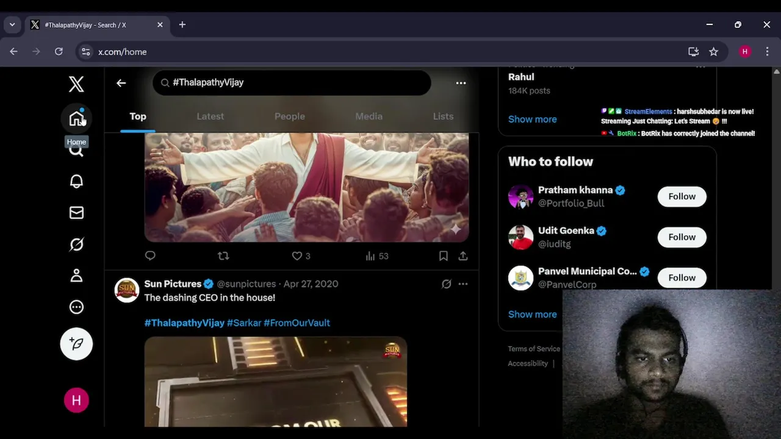781x439 pixels.
Task: Reload the page in Chrome
Action: (x=59, y=52)
